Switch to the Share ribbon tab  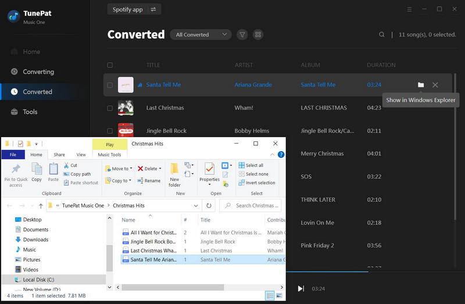coord(59,155)
